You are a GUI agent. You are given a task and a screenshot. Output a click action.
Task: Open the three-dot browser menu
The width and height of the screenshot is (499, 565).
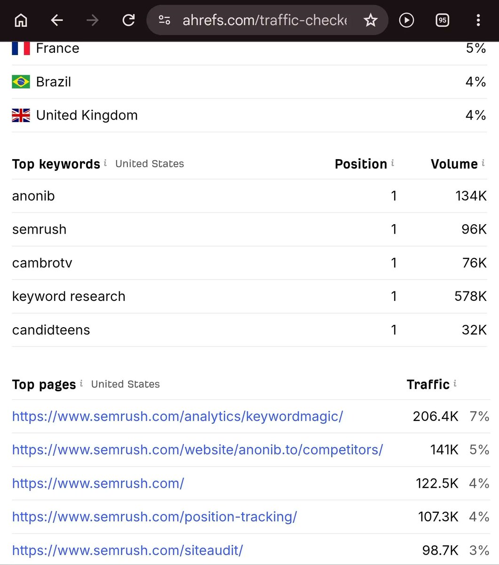(478, 20)
